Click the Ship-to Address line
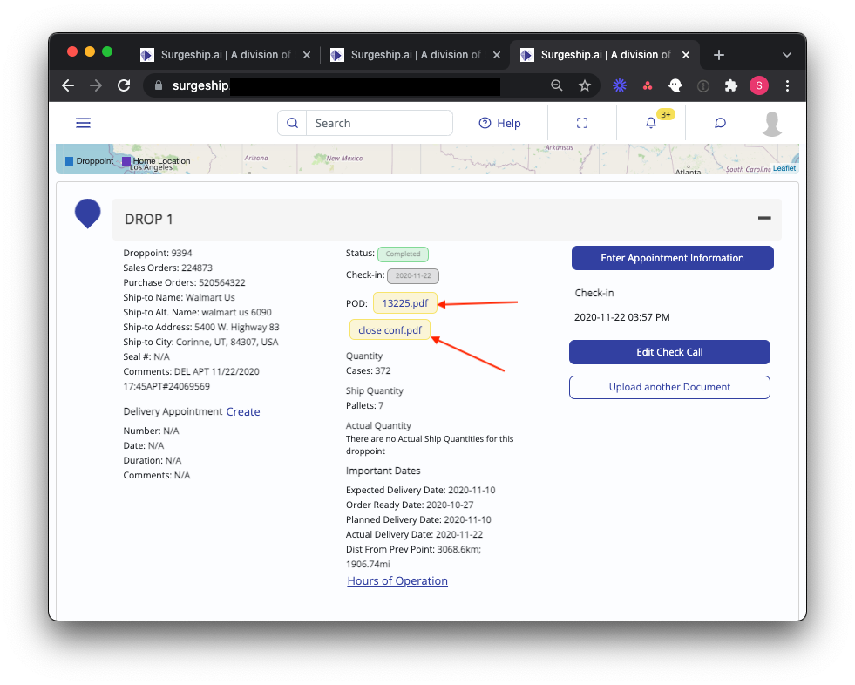The image size is (855, 685). [x=201, y=327]
